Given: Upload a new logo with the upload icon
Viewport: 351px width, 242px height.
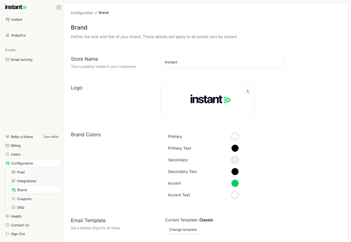Looking at the screenshot, I should (247, 91).
